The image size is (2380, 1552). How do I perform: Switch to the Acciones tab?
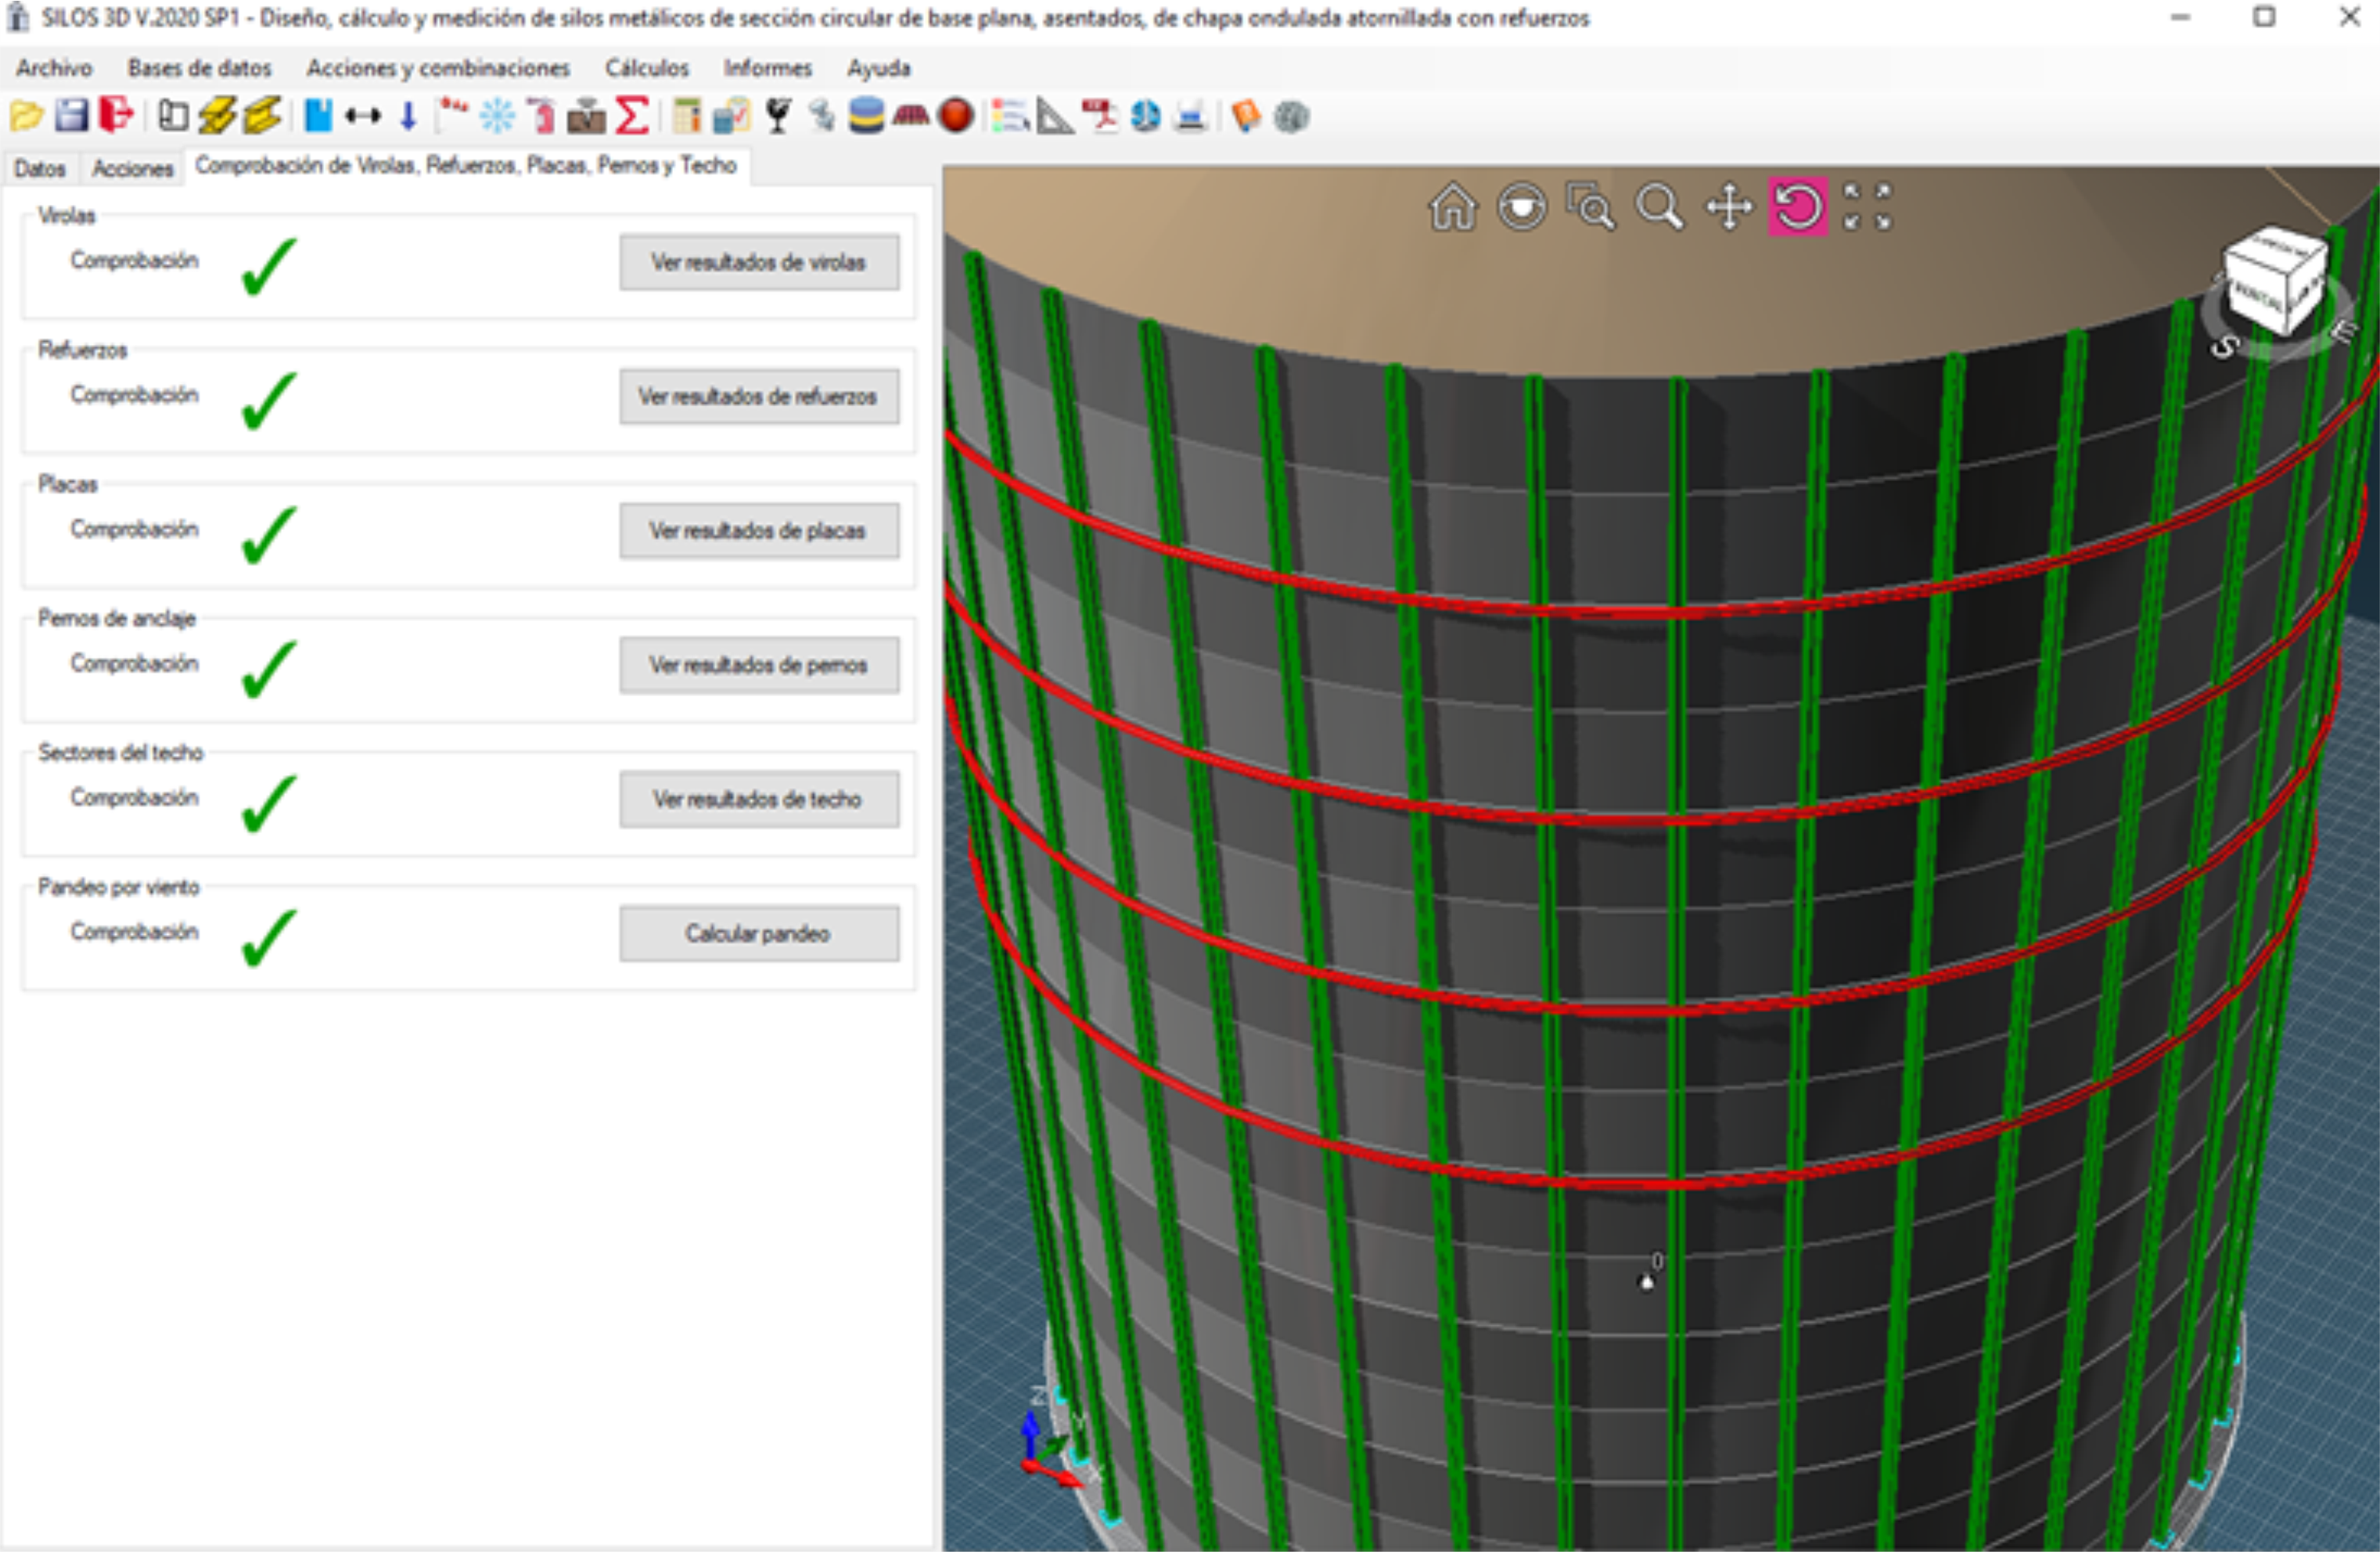[x=132, y=168]
